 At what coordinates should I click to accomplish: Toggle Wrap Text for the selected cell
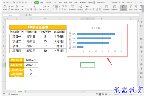(x=80, y=7)
